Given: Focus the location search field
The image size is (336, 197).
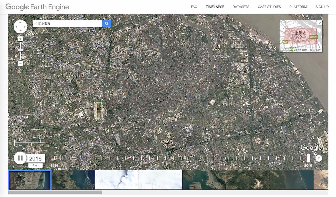Looking at the screenshot, I should click(67, 24).
